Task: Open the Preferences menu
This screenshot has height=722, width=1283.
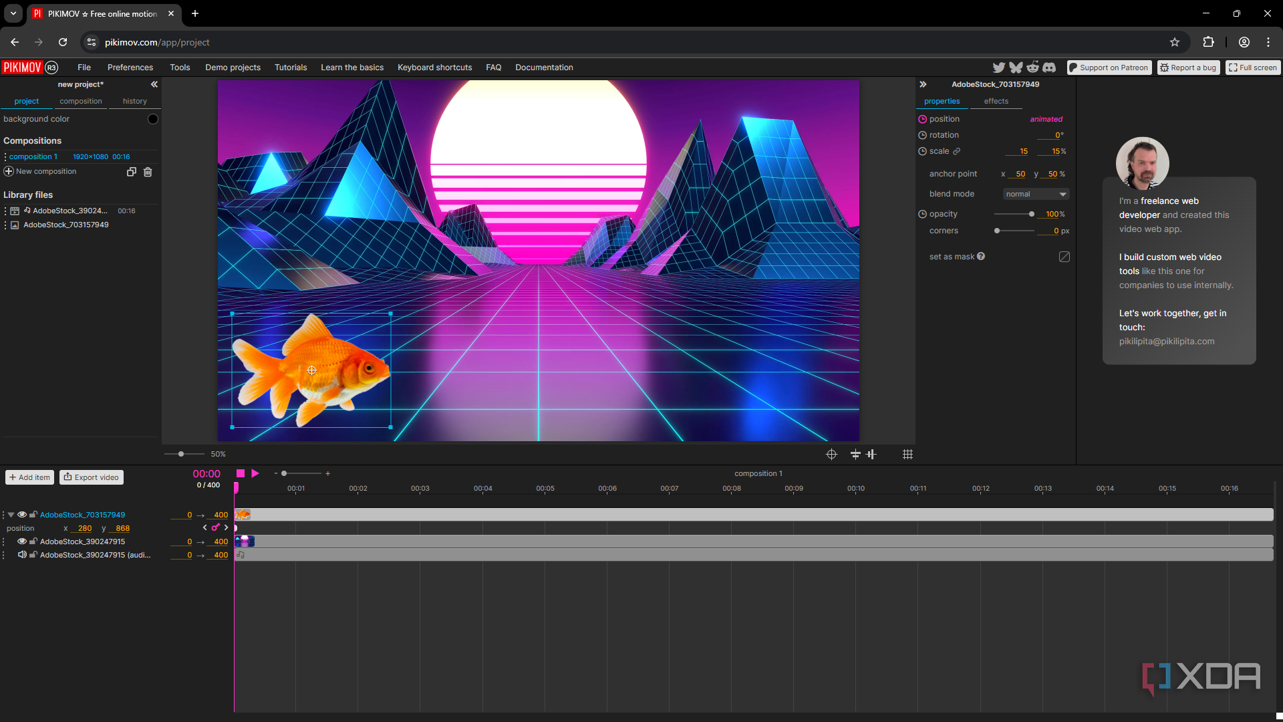Action: (x=130, y=68)
